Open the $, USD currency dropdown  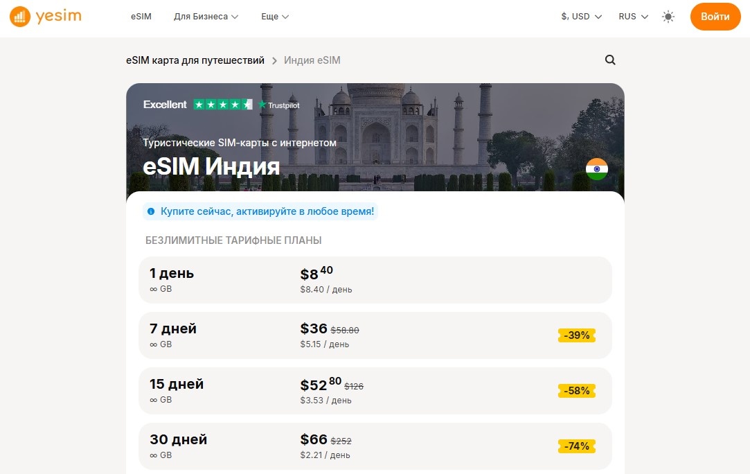pos(580,16)
